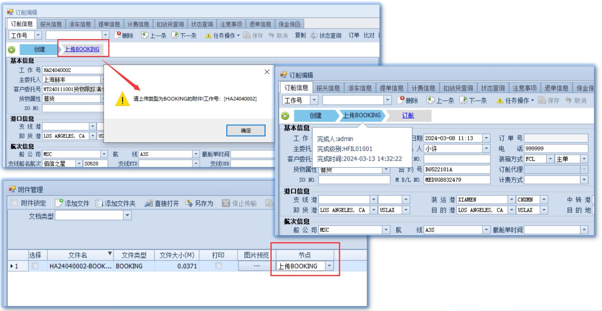This screenshot has height=311, width=602.
Task: Click 电话 field showing 999999
Action: click(556, 149)
